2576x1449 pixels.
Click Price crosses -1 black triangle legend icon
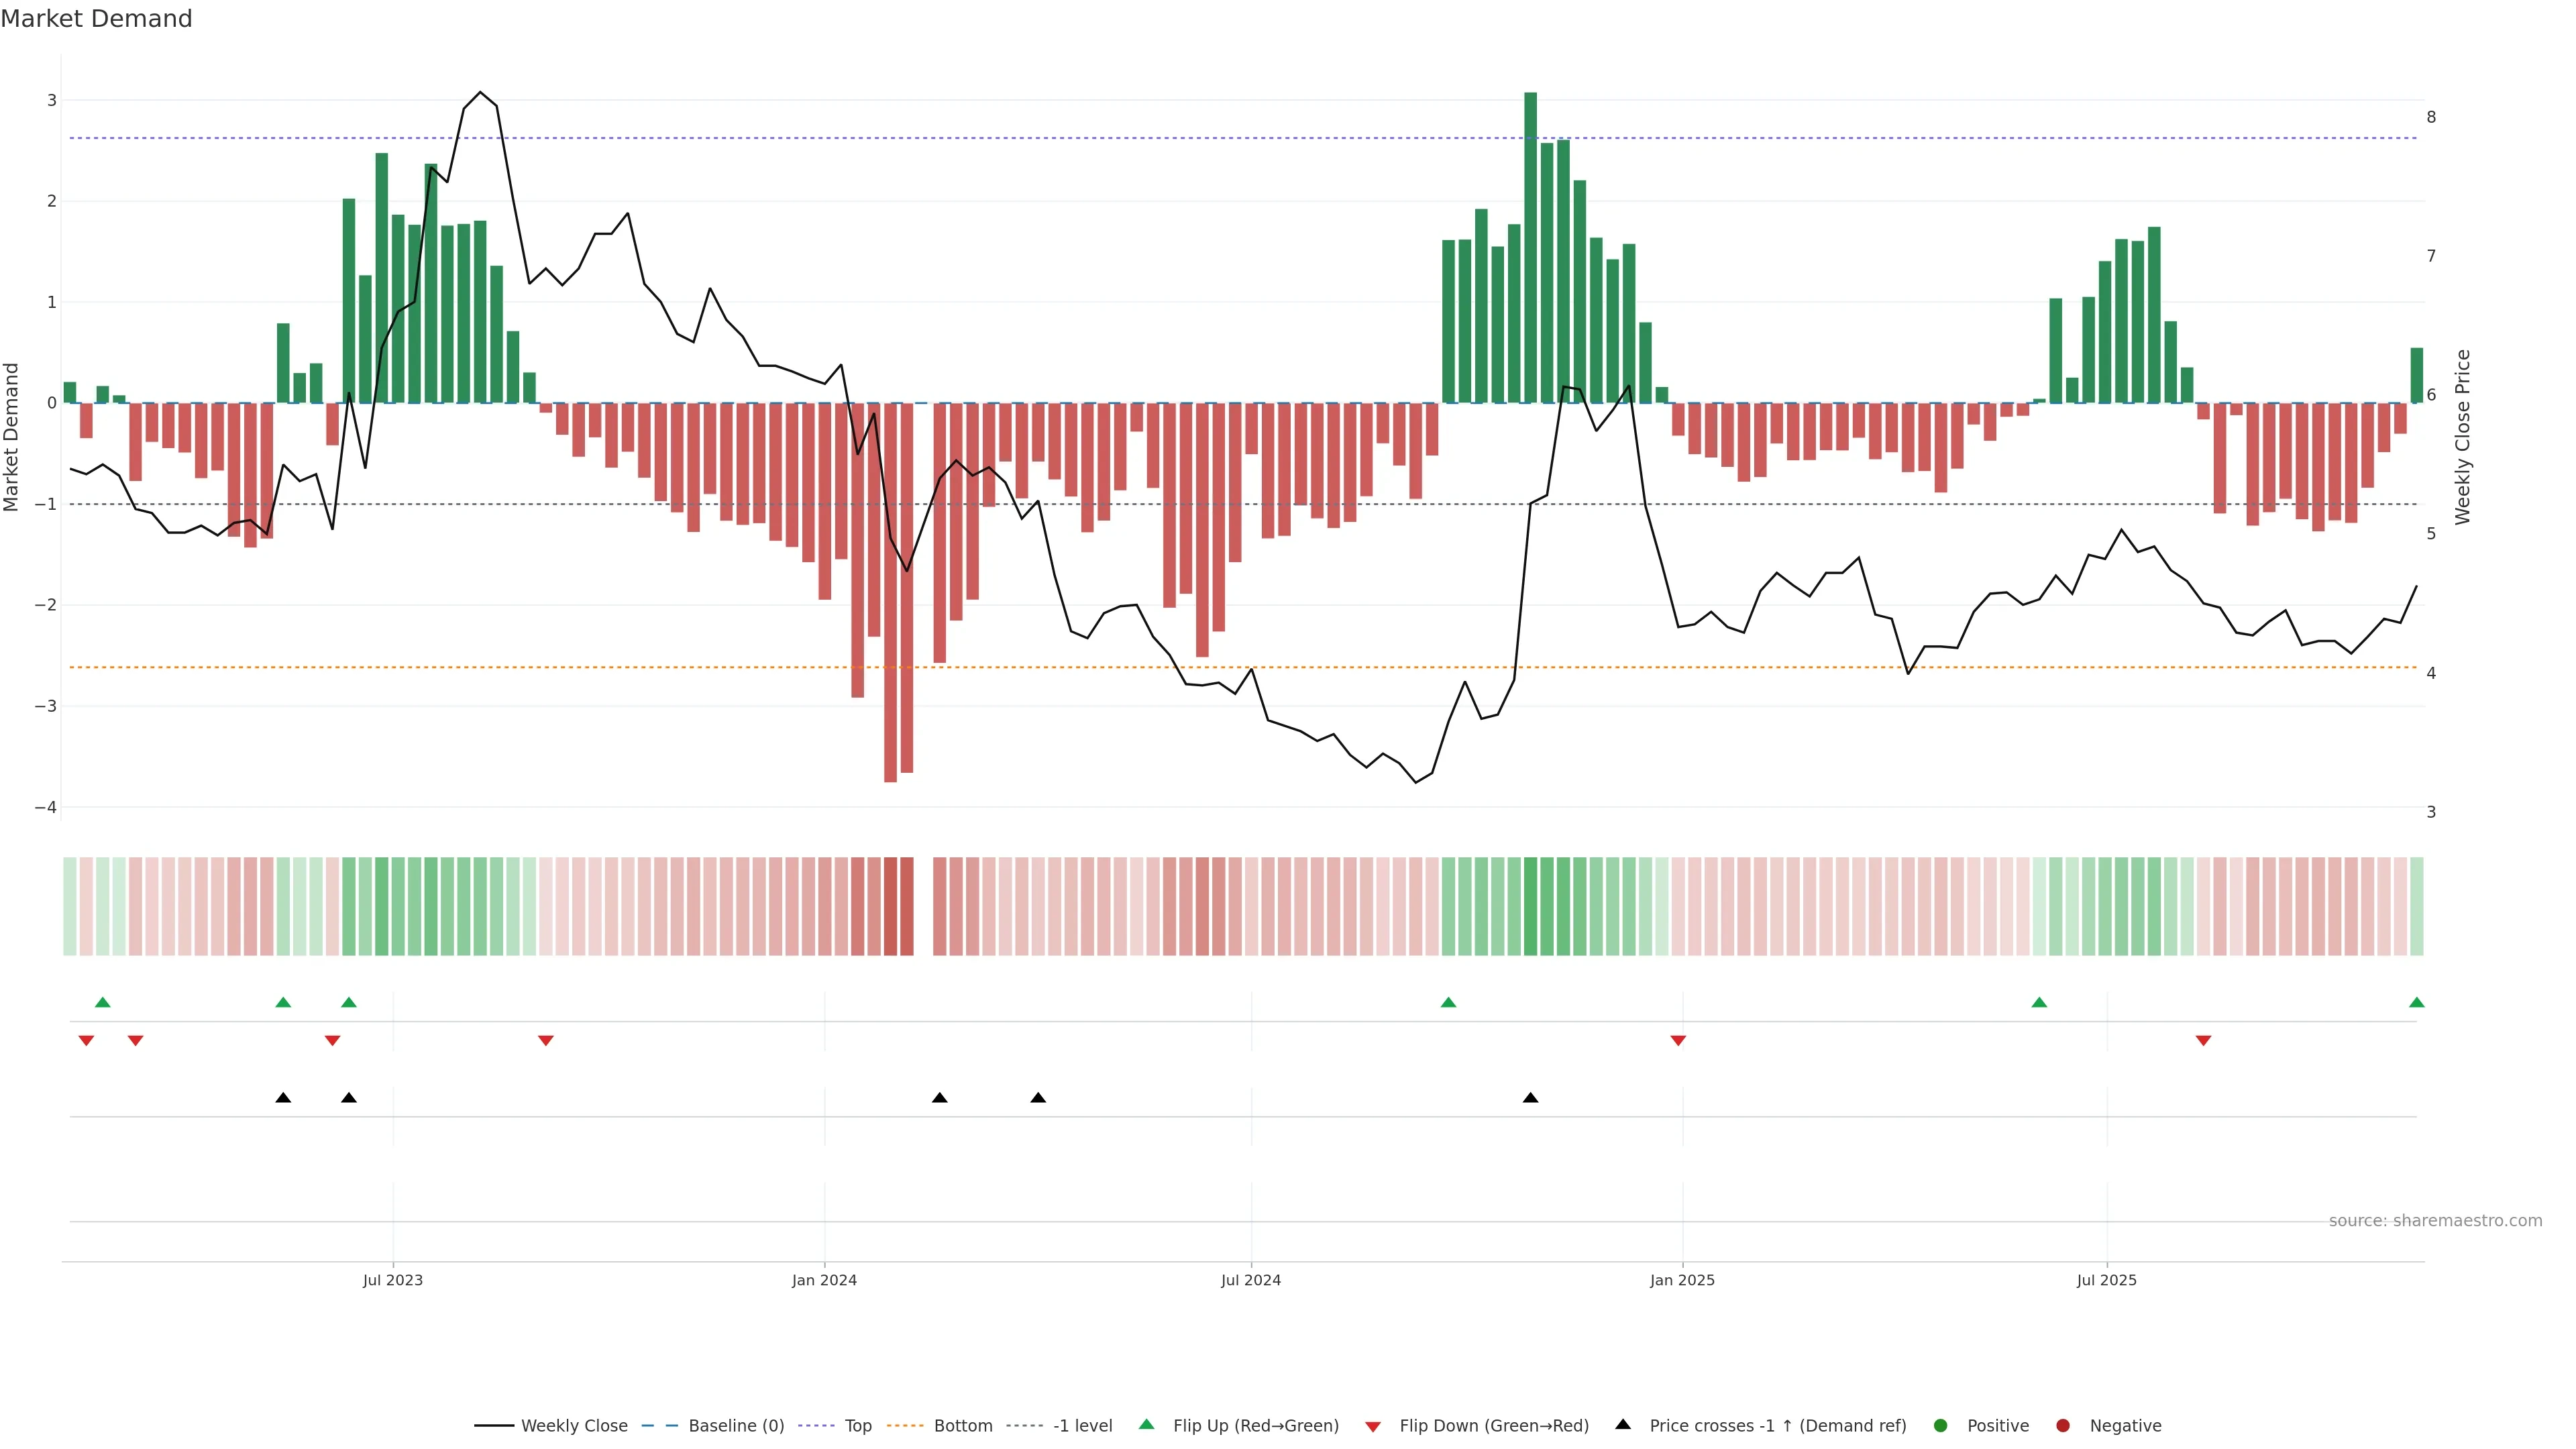(1623, 1425)
